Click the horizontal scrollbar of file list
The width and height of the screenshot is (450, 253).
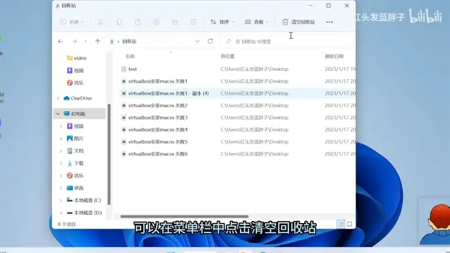(184, 217)
